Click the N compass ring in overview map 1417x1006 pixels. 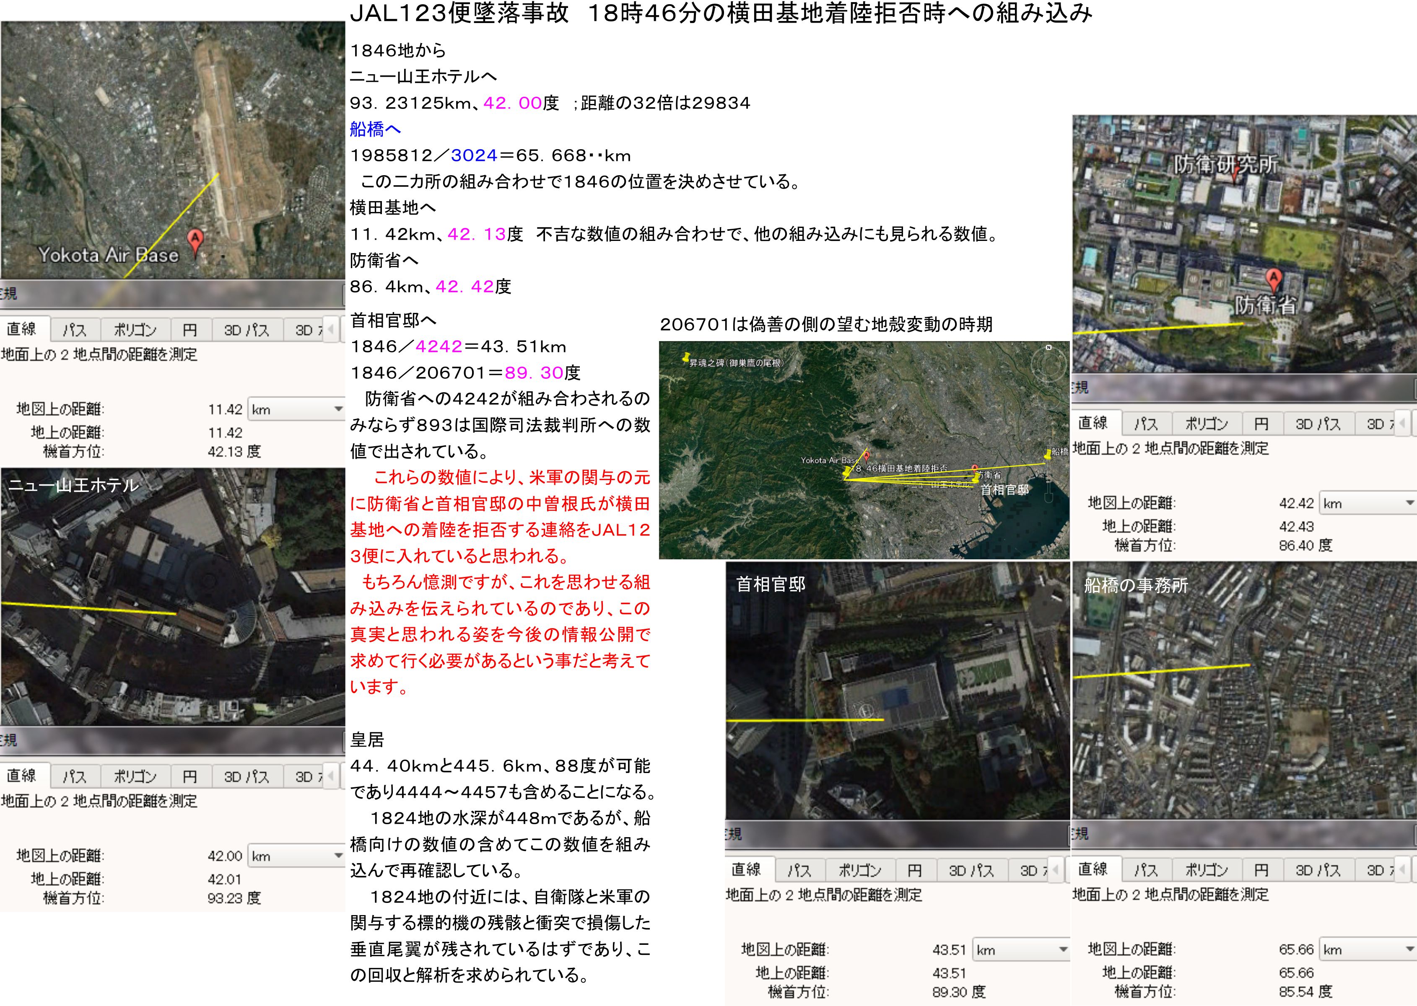click(1049, 364)
